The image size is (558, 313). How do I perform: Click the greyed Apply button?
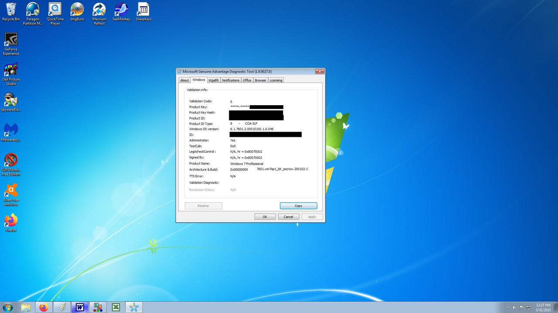coord(312,216)
